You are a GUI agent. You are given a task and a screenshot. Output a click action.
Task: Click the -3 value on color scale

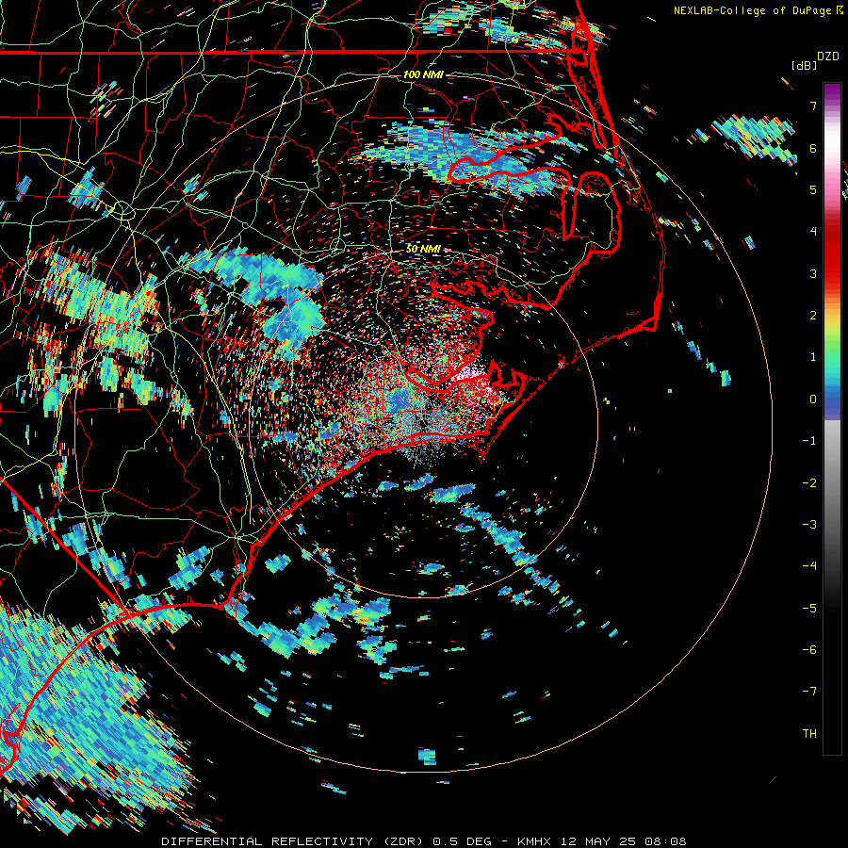(809, 524)
